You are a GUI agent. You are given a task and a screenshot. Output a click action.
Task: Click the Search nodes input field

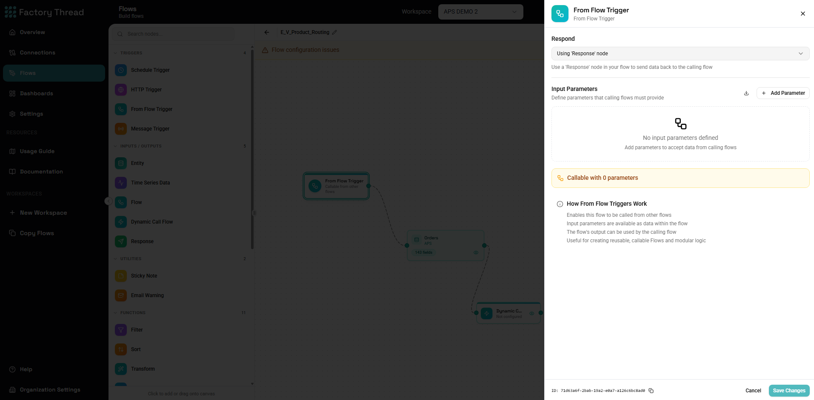pos(174,34)
